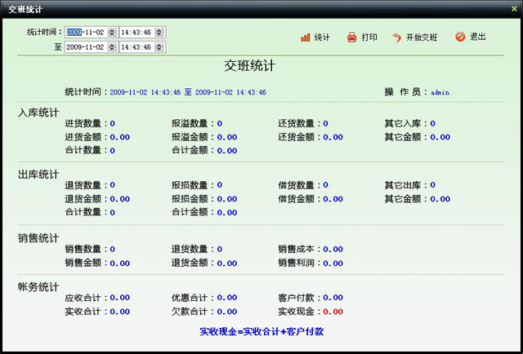Decrease end time with down arrow

pyautogui.click(x=159, y=51)
